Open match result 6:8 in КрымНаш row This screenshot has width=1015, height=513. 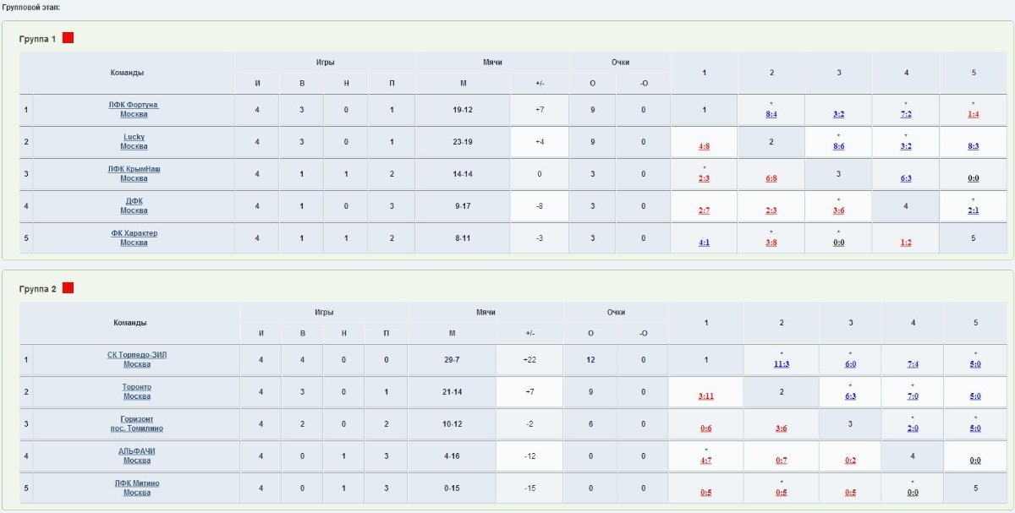(x=771, y=178)
